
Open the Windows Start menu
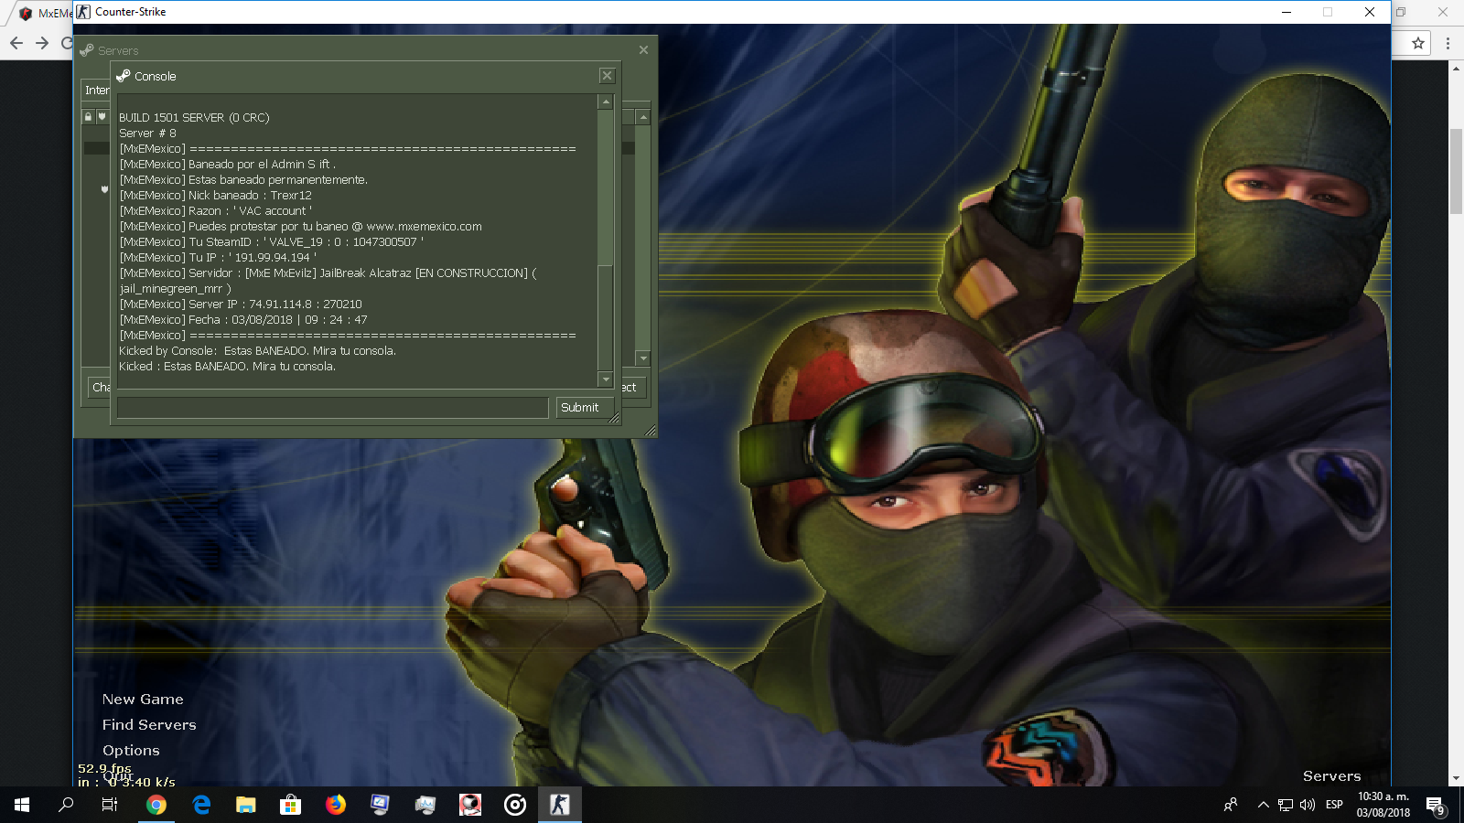pos(22,805)
